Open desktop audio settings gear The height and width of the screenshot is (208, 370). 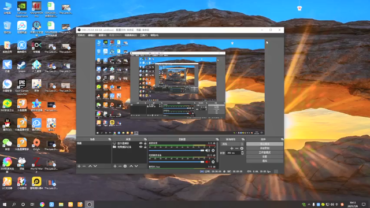pyautogui.click(x=213, y=150)
